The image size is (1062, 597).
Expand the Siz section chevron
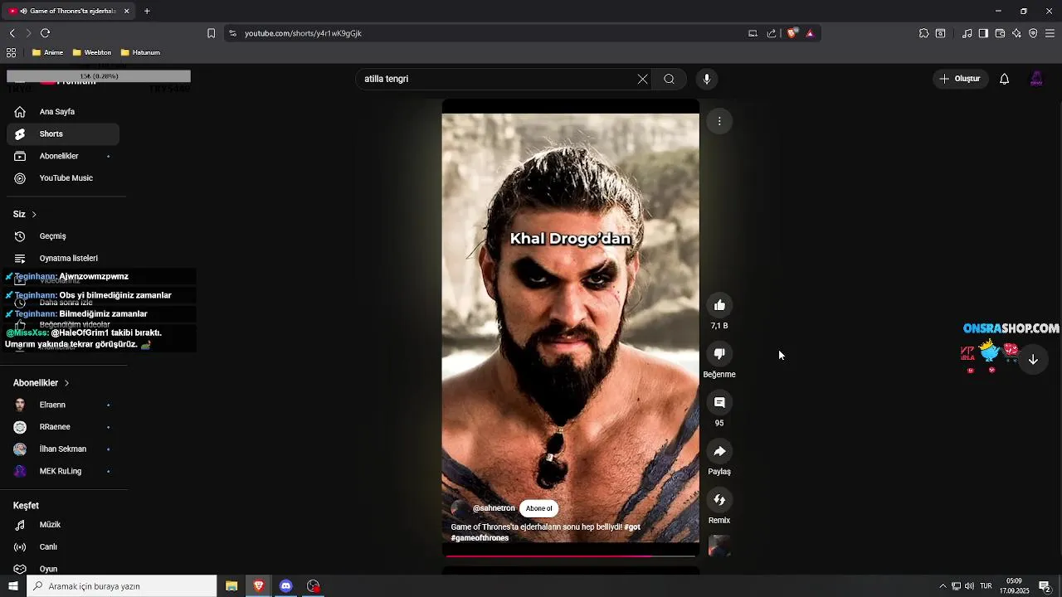coord(34,214)
